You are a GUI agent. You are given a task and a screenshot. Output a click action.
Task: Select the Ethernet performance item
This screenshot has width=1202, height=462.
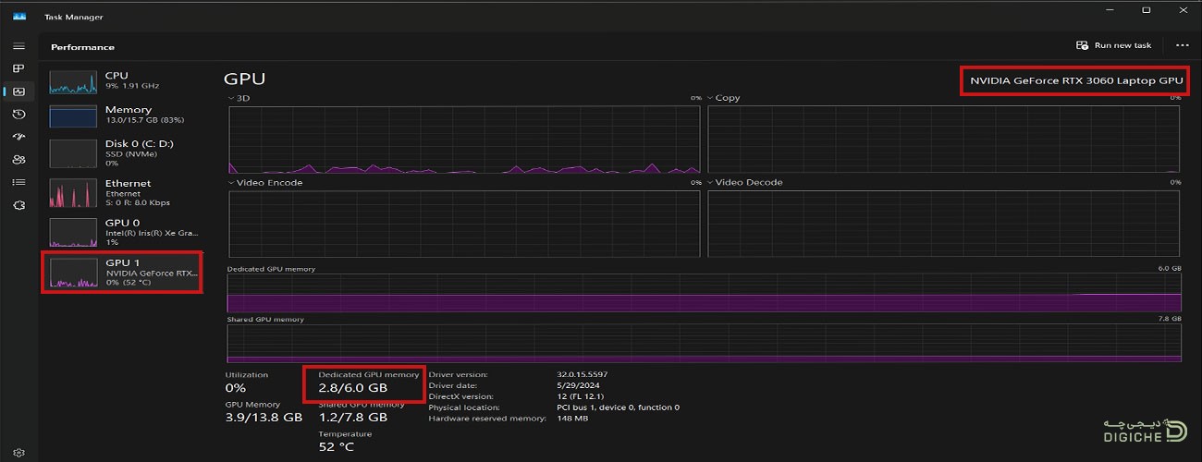123,193
